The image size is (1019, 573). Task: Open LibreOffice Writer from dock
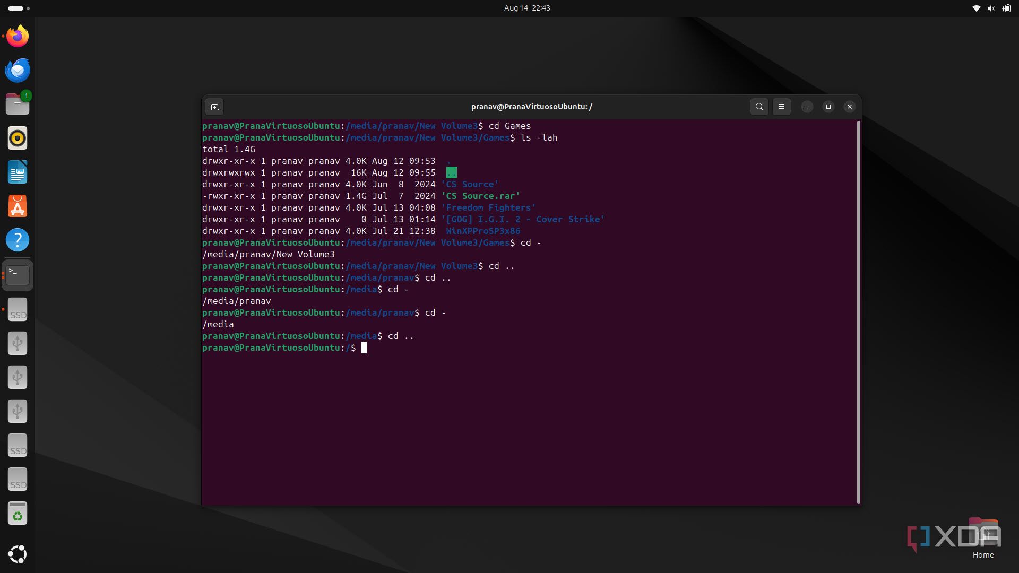click(18, 172)
